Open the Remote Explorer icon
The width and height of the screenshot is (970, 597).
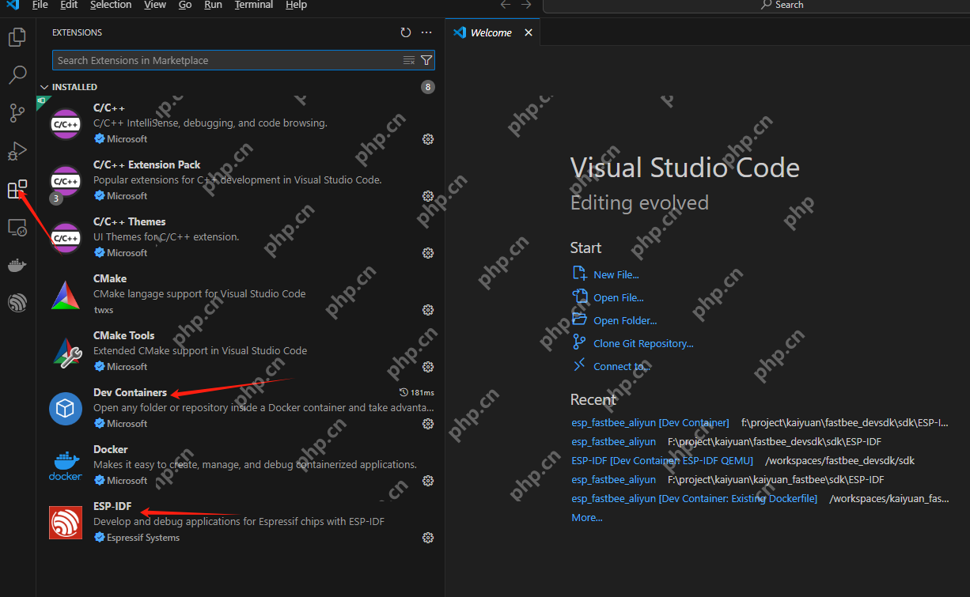(17, 228)
